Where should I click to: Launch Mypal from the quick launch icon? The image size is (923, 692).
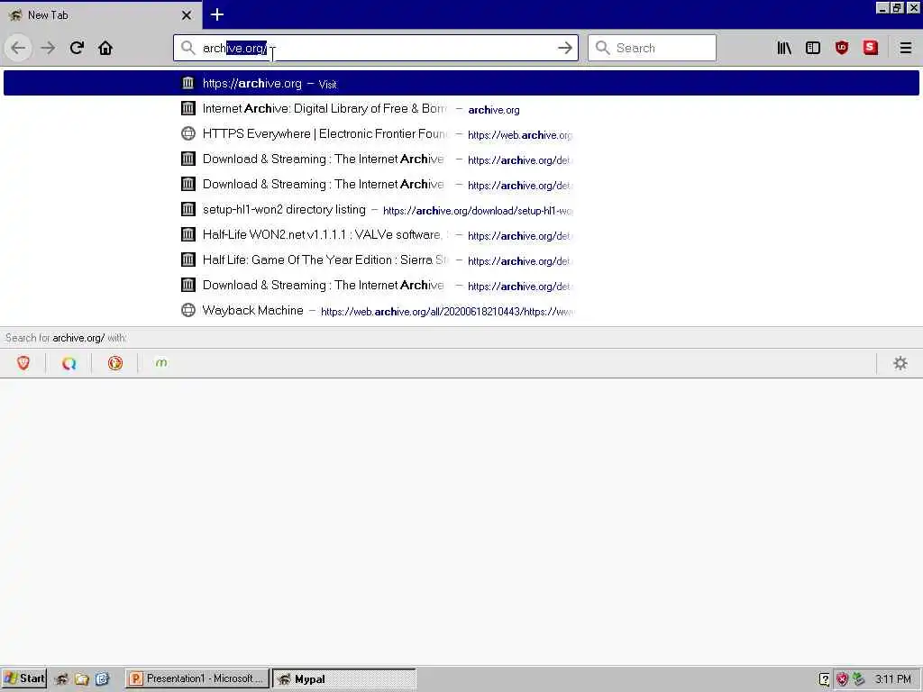[61, 679]
